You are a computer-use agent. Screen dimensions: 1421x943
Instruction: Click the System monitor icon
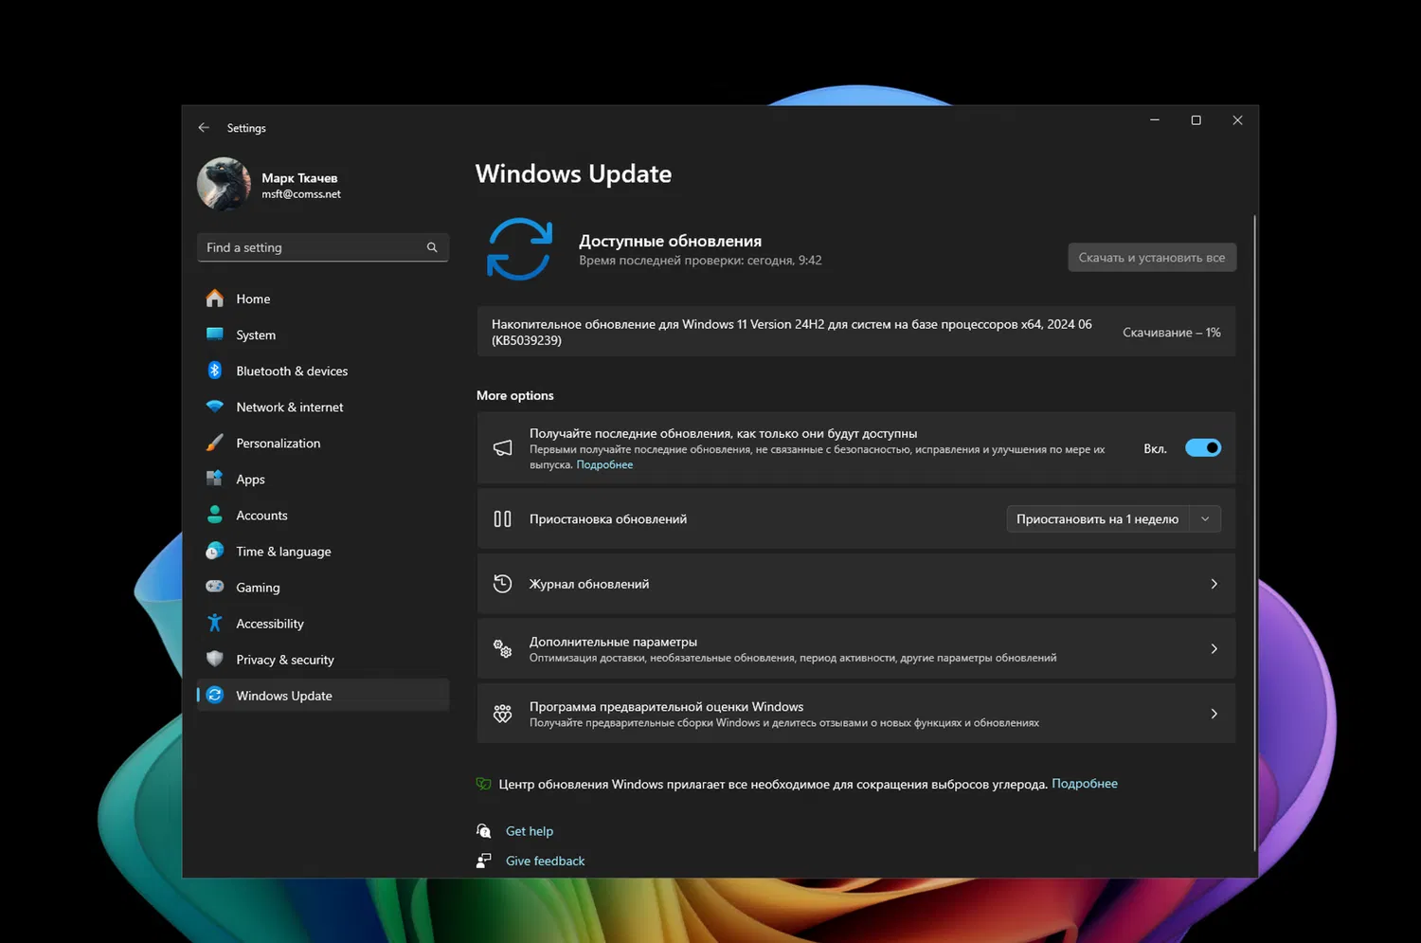tap(215, 335)
